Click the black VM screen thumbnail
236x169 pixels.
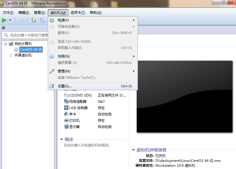185,97
